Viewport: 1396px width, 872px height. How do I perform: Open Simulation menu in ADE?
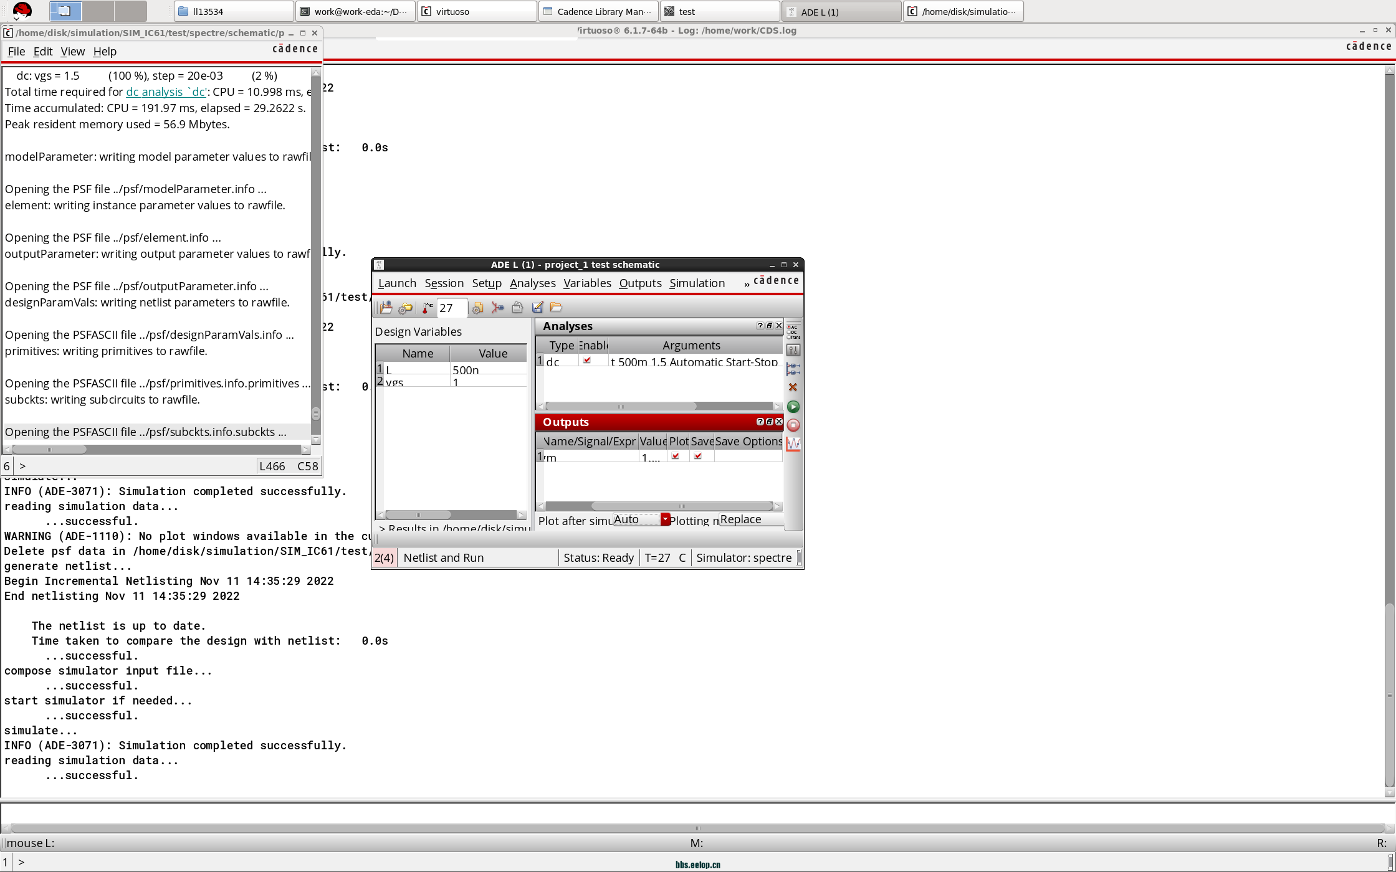[x=697, y=283]
